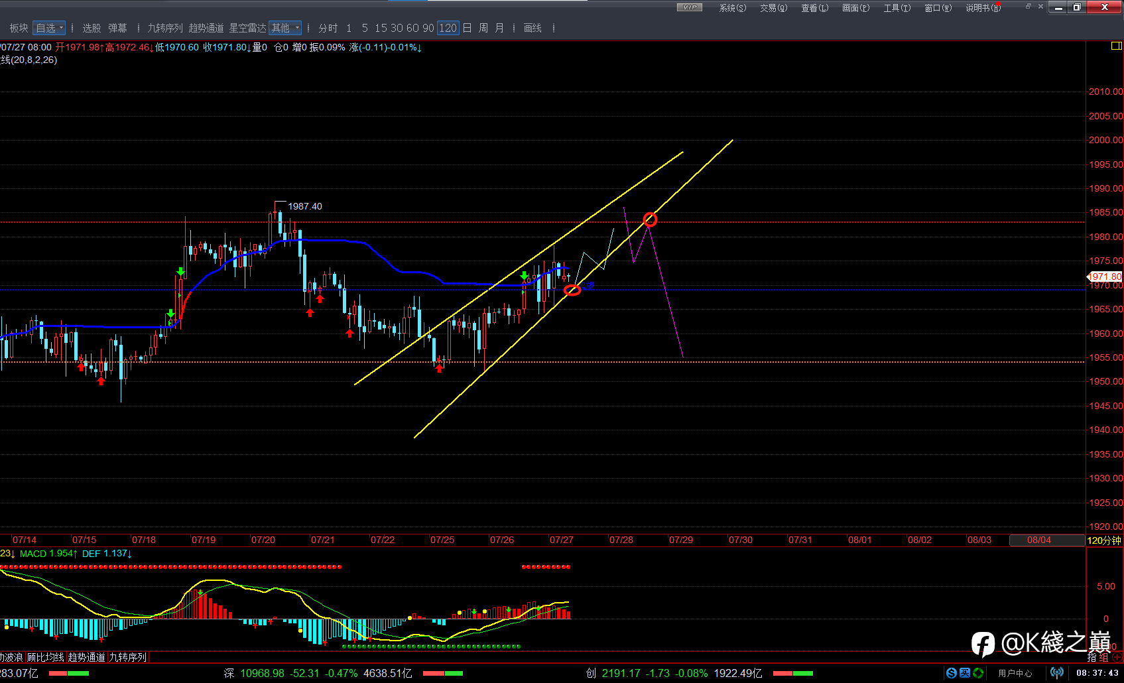Click the 用户中心 link in status bar
Screen dimensions: 1124x683
[x=1015, y=673]
